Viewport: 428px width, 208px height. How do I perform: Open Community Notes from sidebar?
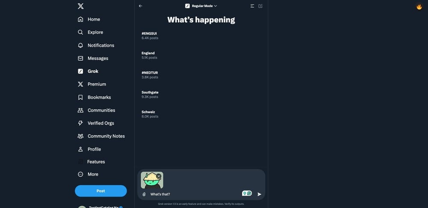tap(106, 136)
